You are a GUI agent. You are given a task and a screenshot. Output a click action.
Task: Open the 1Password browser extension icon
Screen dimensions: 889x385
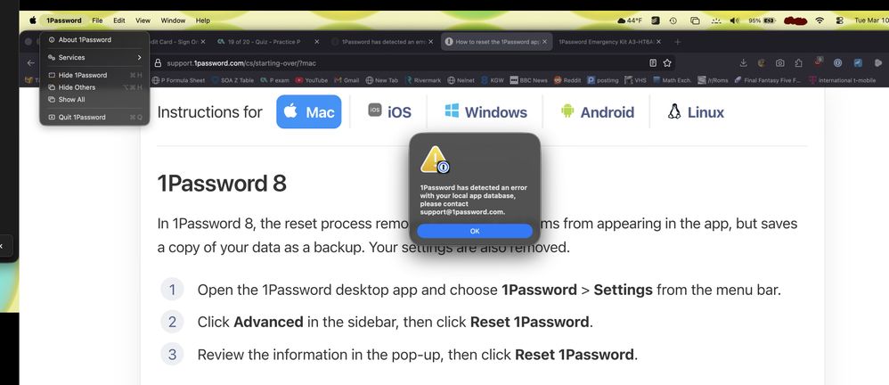[x=837, y=63]
